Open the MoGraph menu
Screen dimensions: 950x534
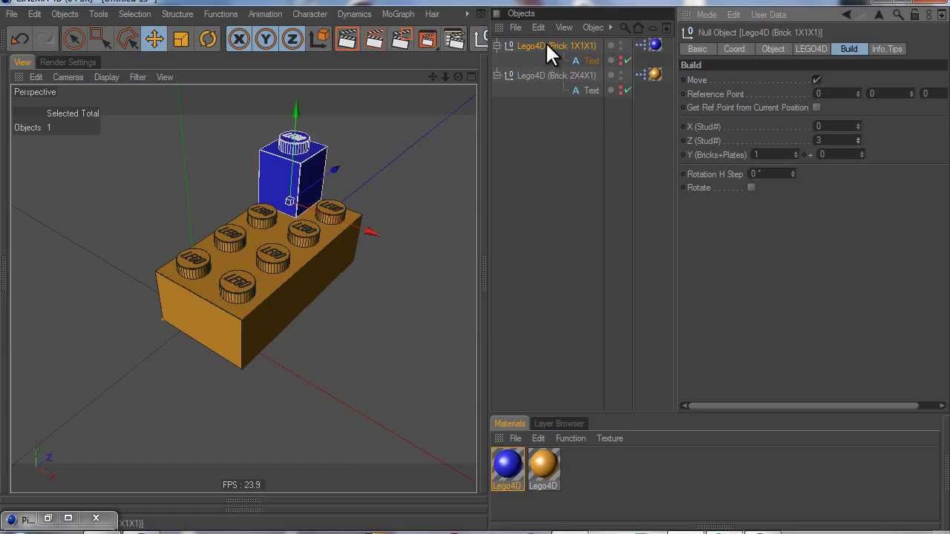coord(399,14)
